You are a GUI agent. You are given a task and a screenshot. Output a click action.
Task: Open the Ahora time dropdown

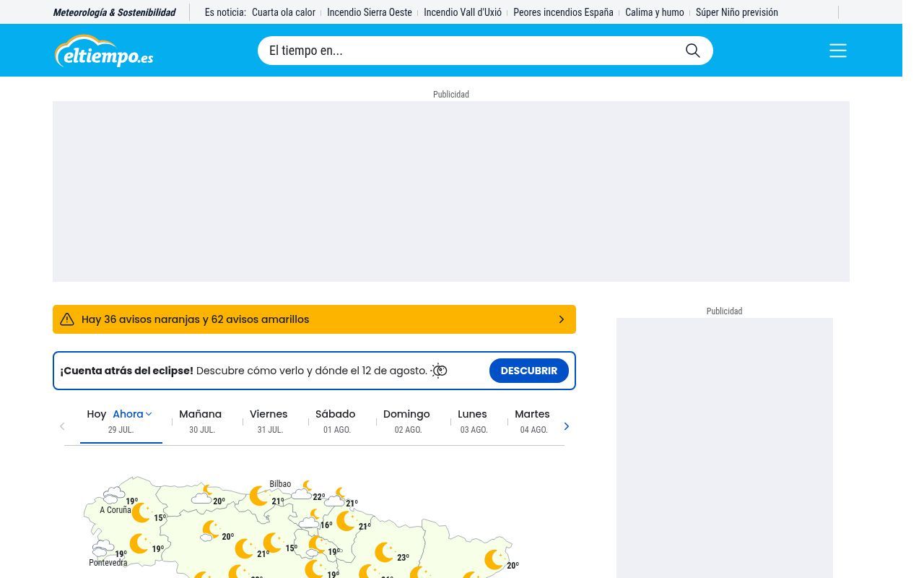[x=132, y=414]
